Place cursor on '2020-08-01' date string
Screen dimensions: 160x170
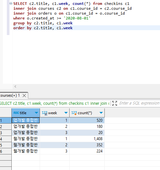coord(77,18)
